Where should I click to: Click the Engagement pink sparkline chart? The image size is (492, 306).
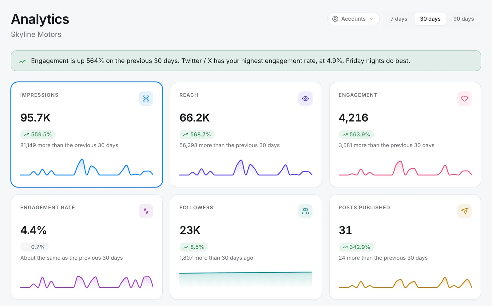[x=405, y=168]
